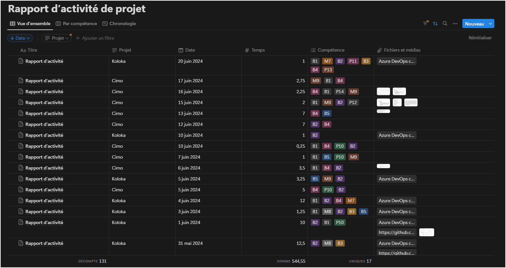The image size is (506, 268).
Task: Click the Somme 544,55 footer calculation
Action: coord(291,261)
